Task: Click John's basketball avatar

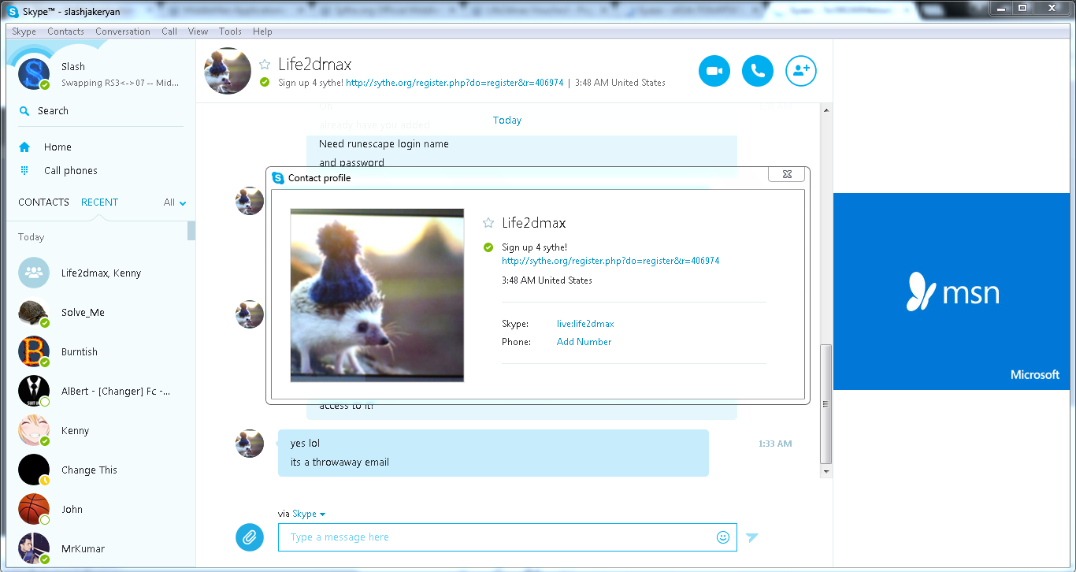Action: (34, 510)
